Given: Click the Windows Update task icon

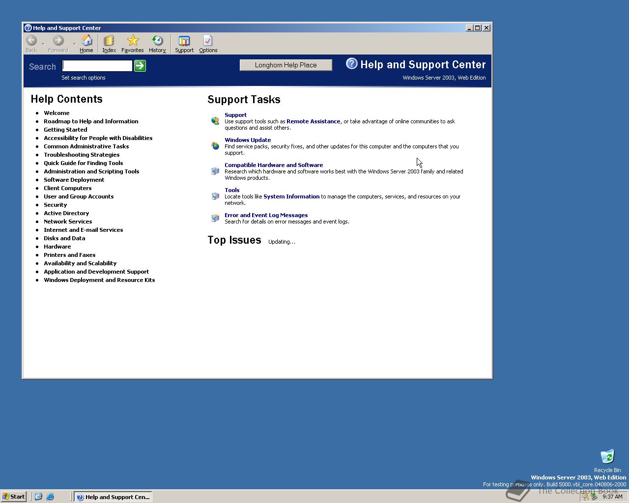Looking at the screenshot, I should [215, 146].
